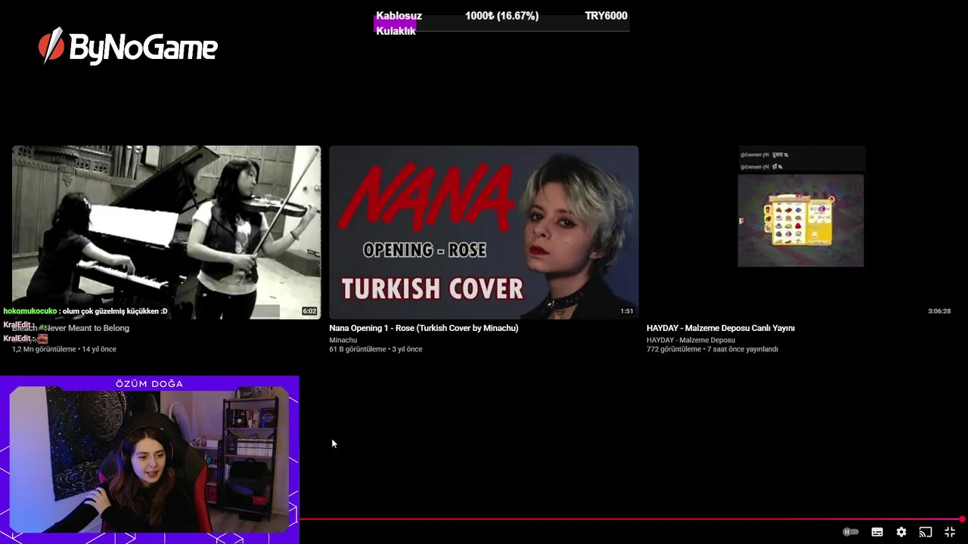Cast the video with the cast icon
968x544 pixels.
click(926, 532)
